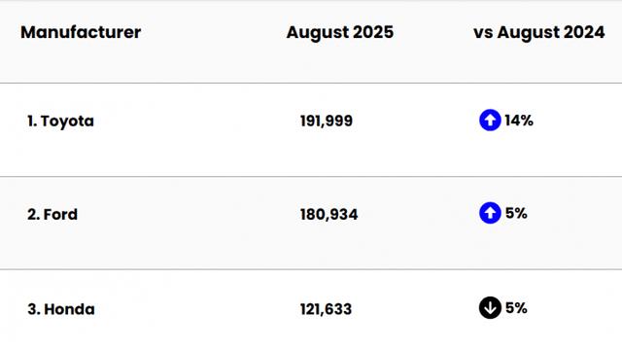
Task: Click the word August in the 2025 header
Action: pyautogui.click(x=318, y=33)
